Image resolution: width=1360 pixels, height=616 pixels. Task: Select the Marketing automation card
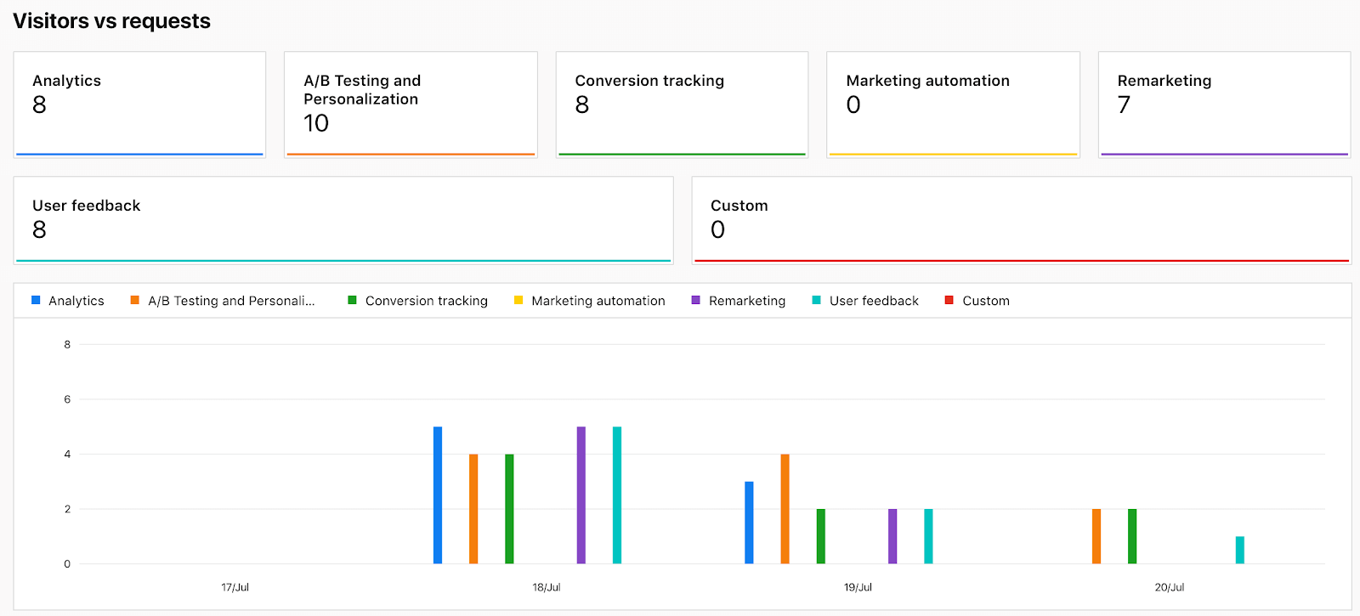[953, 105]
